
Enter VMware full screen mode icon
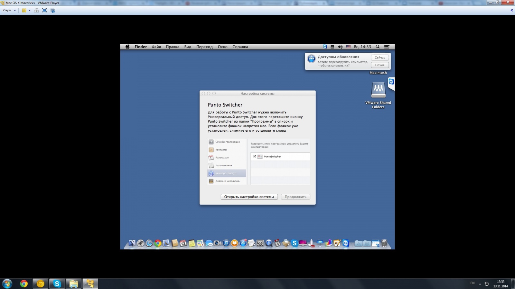(x=44, y=10)
